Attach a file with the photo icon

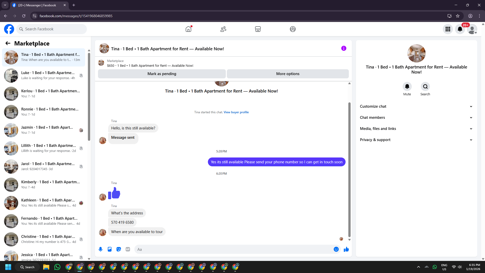[x=110, y=249]
